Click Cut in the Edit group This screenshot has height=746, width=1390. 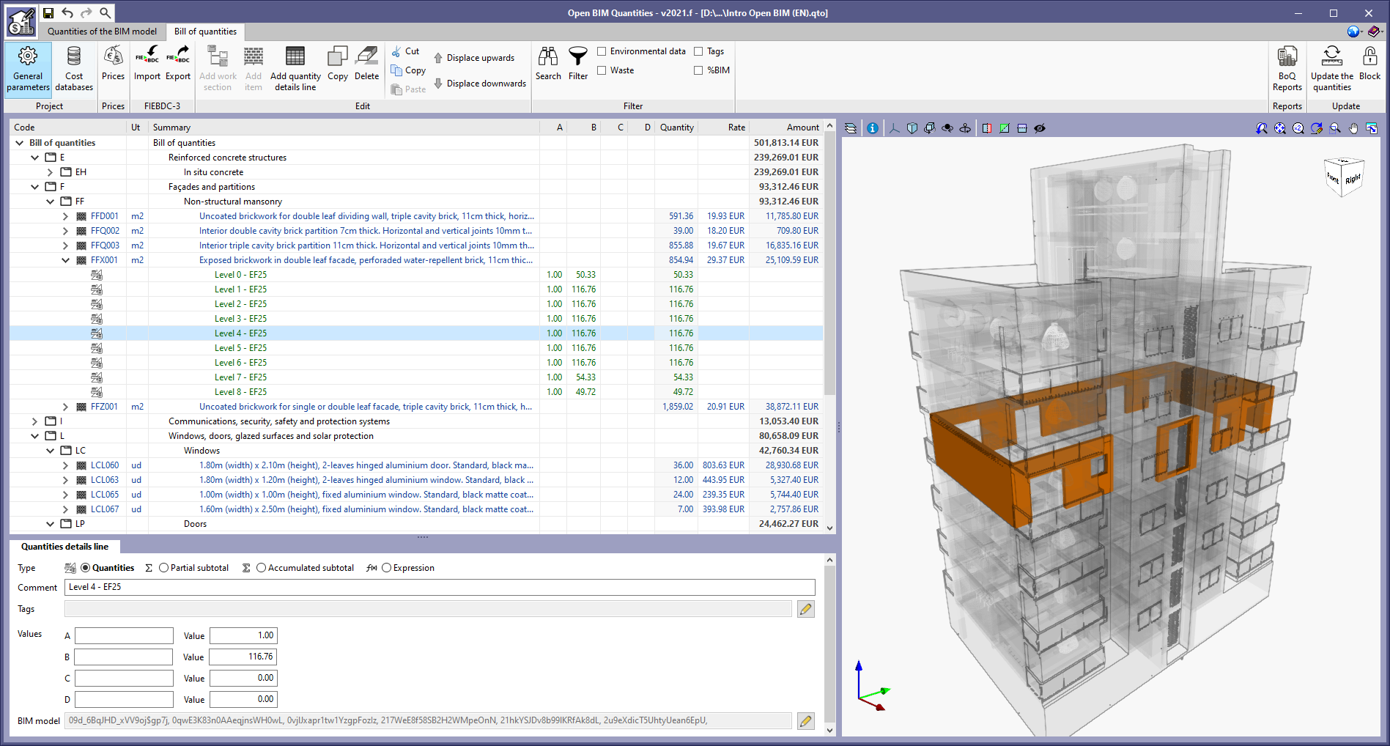406,51
